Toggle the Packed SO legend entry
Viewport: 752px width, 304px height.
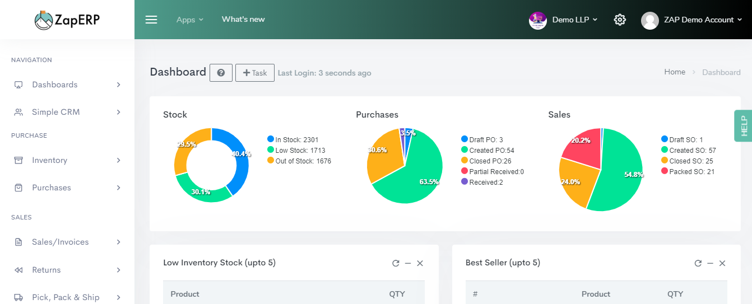(688, 172)
